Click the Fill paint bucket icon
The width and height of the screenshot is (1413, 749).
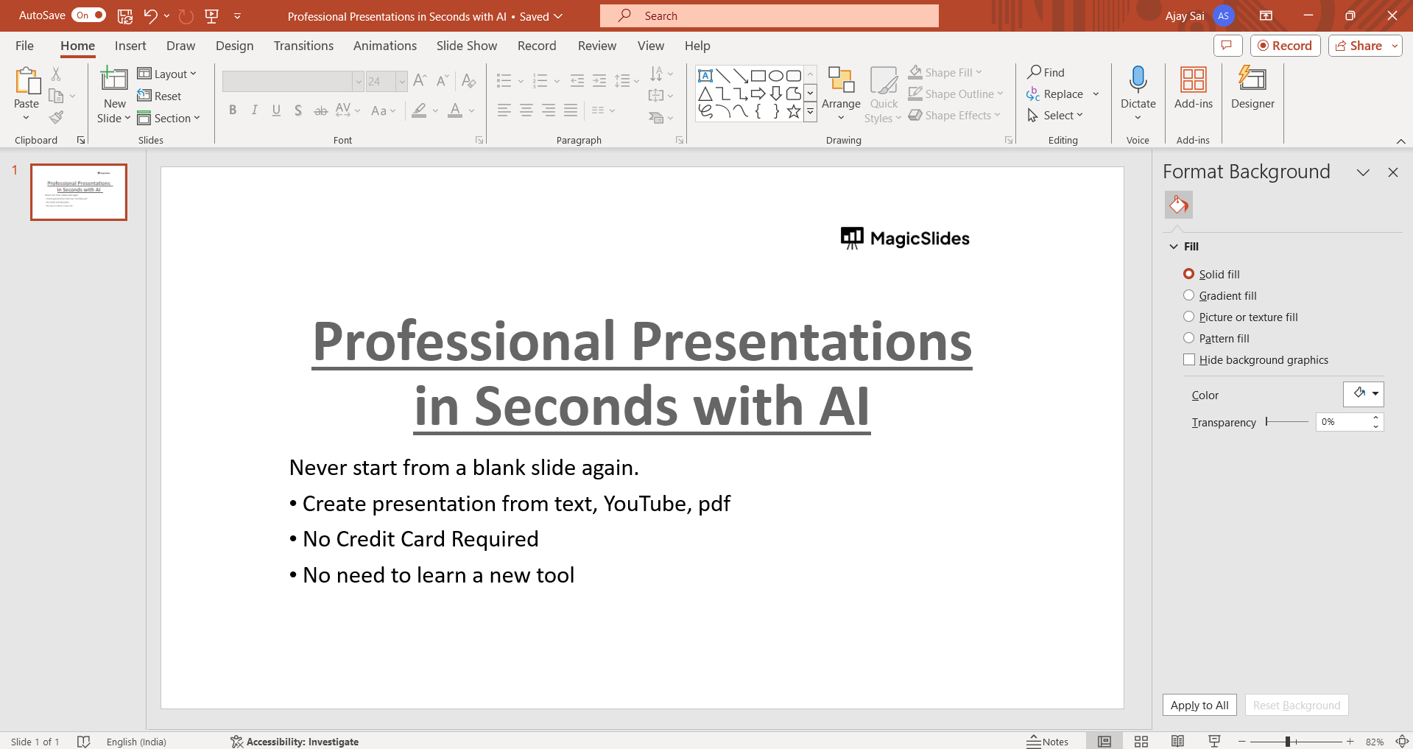pos(1178,205)
